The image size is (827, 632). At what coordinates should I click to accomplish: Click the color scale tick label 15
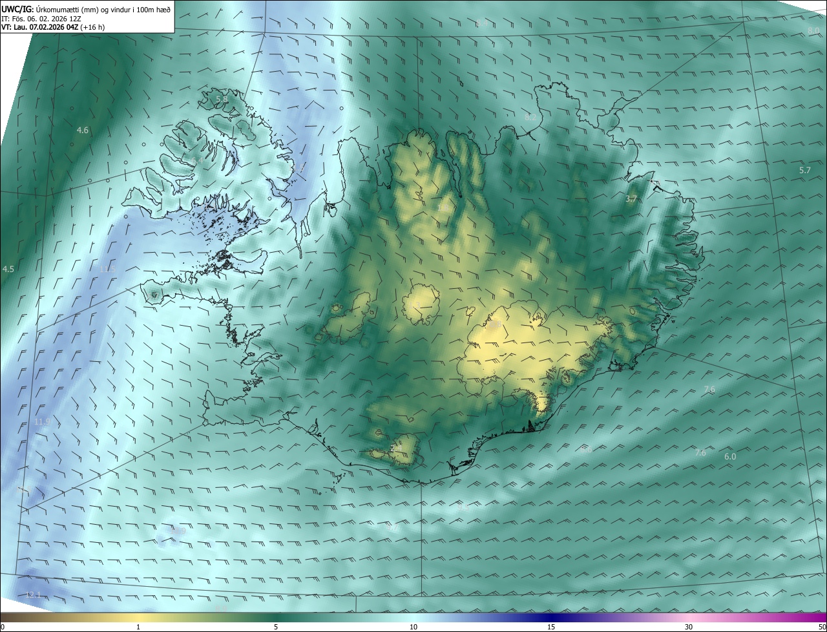(x=551, y=627)
